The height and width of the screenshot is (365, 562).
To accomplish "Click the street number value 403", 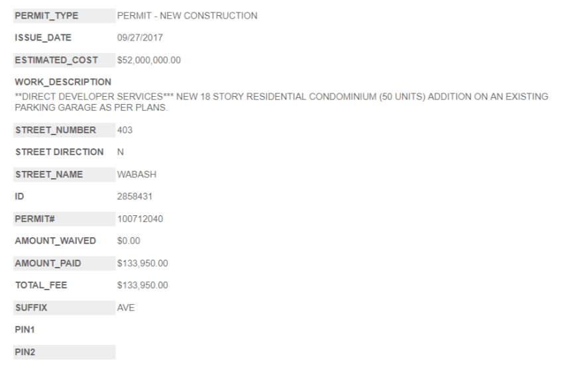I will 125,130.
